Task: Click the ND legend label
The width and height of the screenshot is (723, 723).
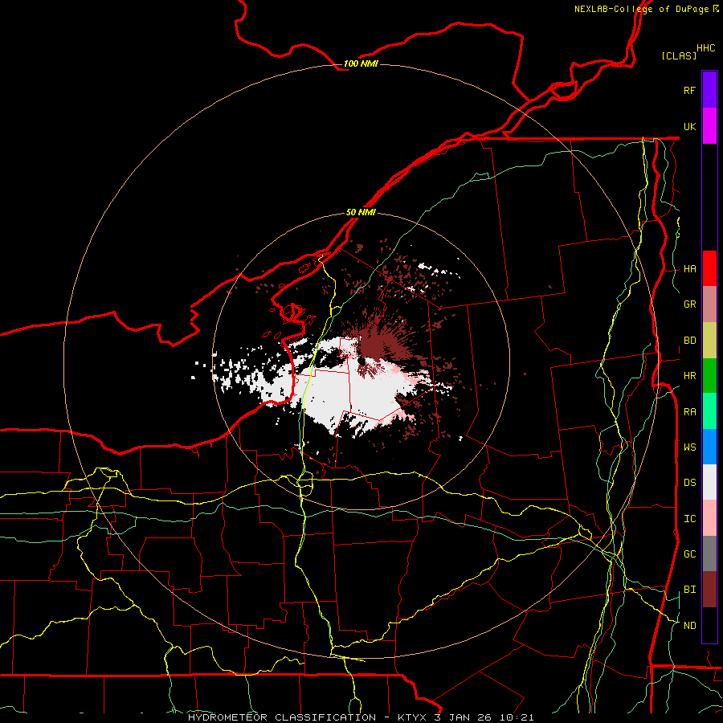Action: point(690,626)
